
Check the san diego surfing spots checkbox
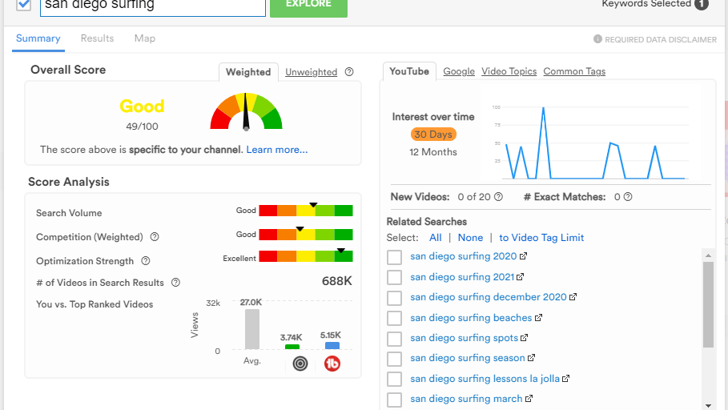(394, 339)
